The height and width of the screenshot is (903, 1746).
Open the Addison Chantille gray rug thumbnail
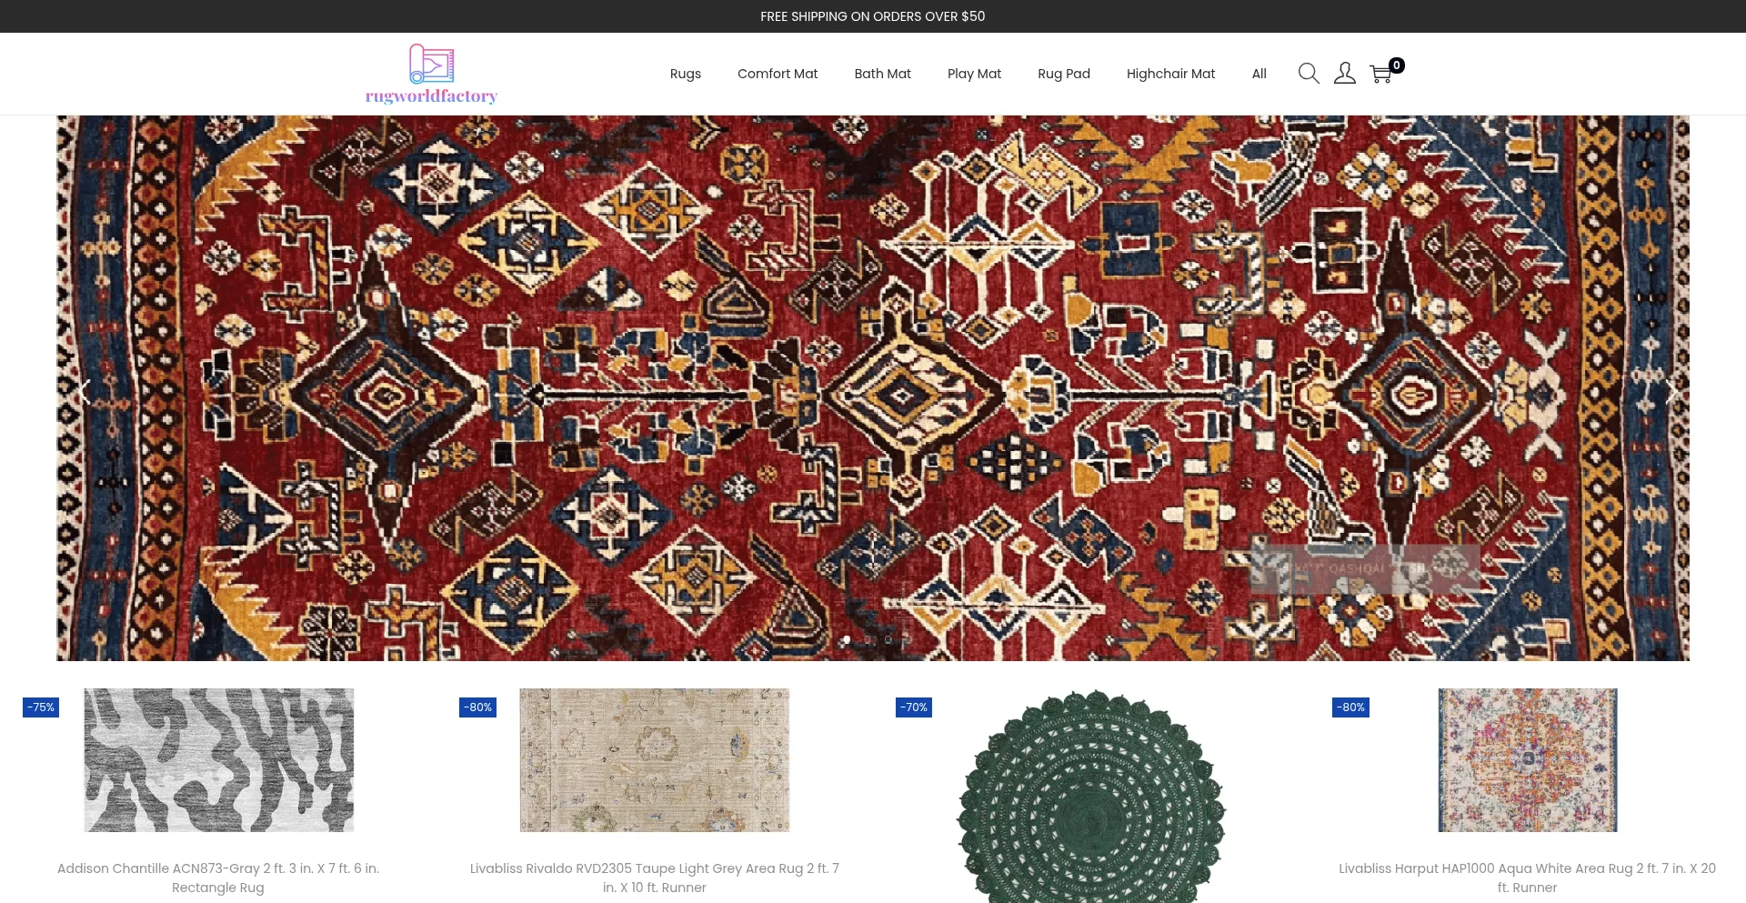(x=218, y=760)
